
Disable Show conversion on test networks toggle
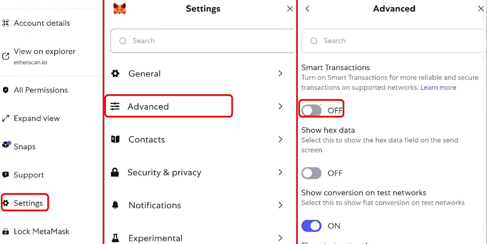point(311,226)
